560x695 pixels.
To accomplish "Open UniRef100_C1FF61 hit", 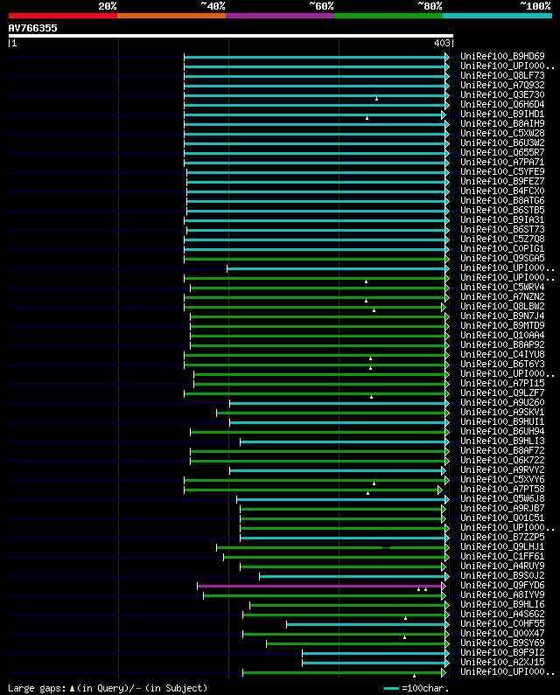I will [502, 556].
